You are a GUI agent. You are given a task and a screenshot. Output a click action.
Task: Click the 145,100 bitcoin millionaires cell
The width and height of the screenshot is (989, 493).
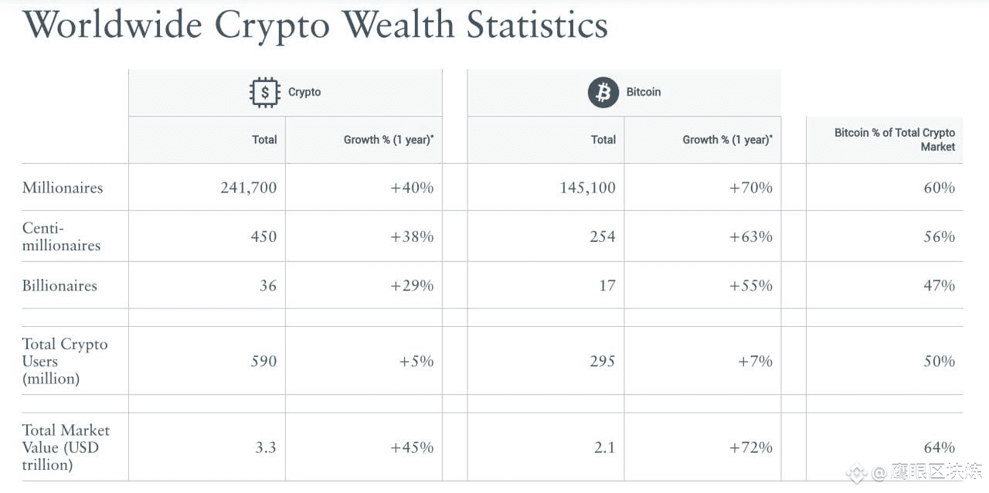pyautogui.click(x=546, y=188)
